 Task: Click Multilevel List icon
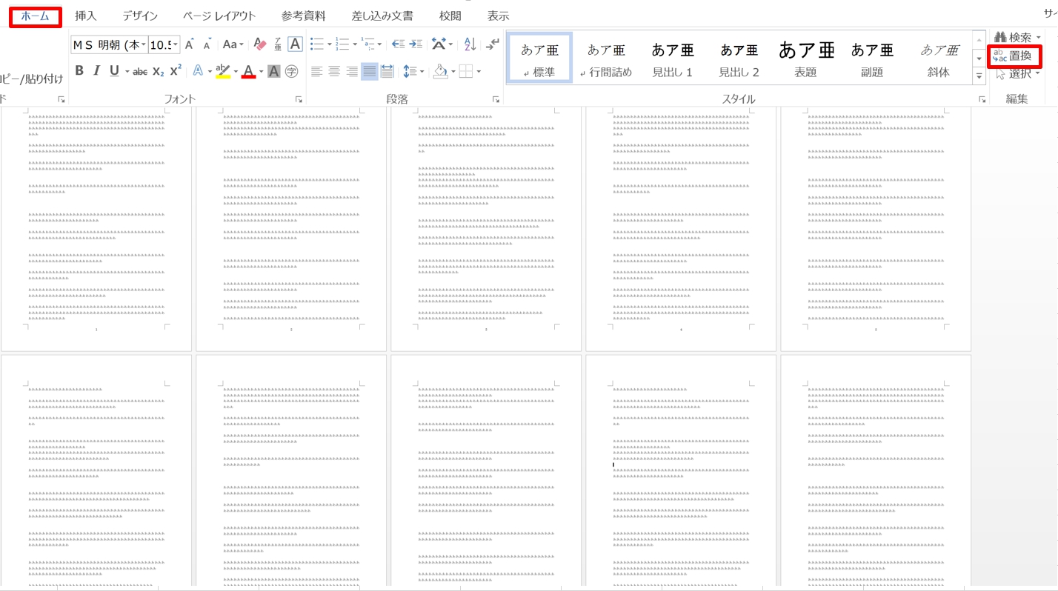coord(367,44)
